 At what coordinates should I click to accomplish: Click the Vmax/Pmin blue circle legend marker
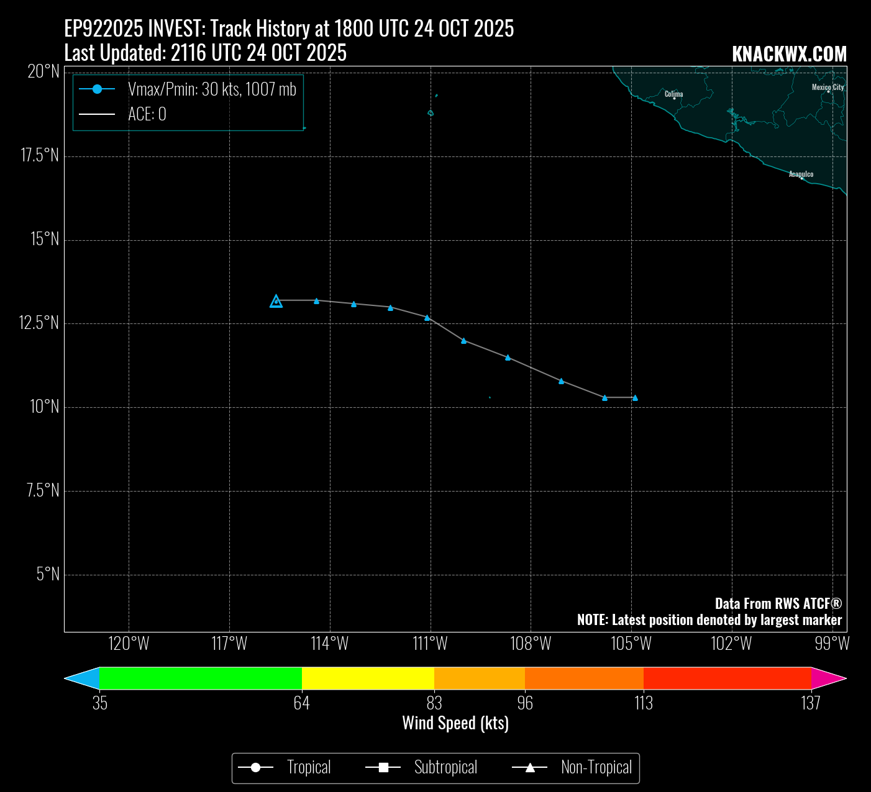click(97, 89)
